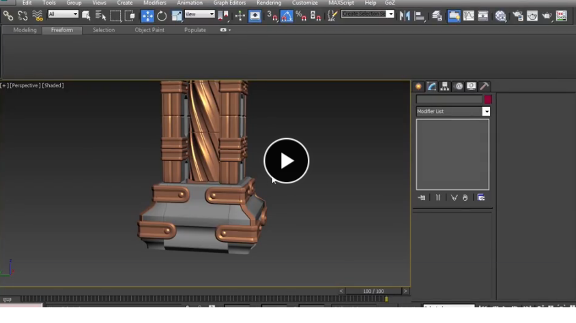Open the Display command panel
576x323 pixels.
tap(472, 87)
